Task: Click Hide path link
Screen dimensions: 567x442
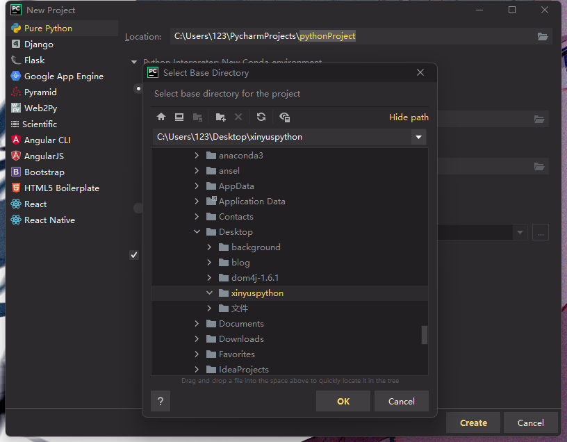Action: click(x=409, y=117)
